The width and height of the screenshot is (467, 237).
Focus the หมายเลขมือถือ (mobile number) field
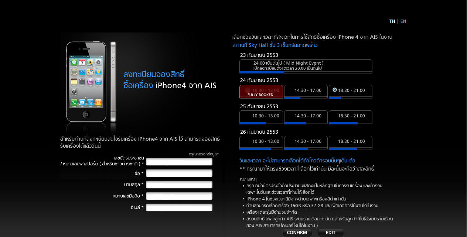pos(179,196)
